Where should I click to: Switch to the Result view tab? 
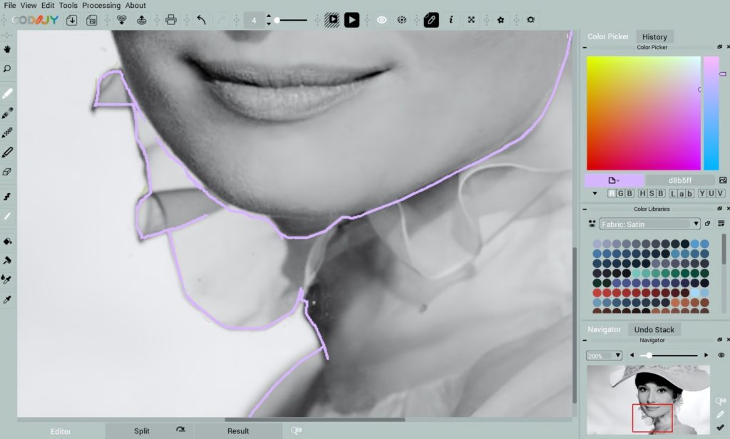[x=238, y=430]
